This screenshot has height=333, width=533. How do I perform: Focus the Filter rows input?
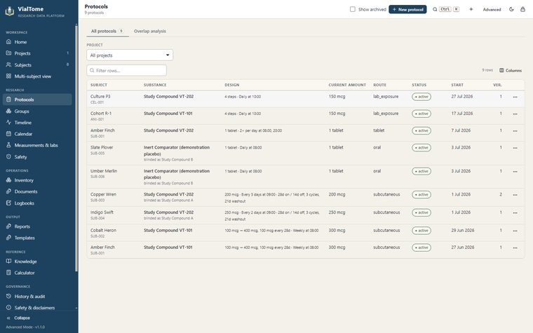[x=127, y=70]
